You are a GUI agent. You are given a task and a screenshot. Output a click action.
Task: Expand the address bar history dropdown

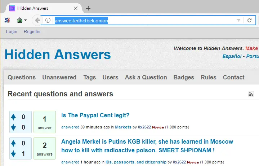pyautogui.click(x=238, y=21)
